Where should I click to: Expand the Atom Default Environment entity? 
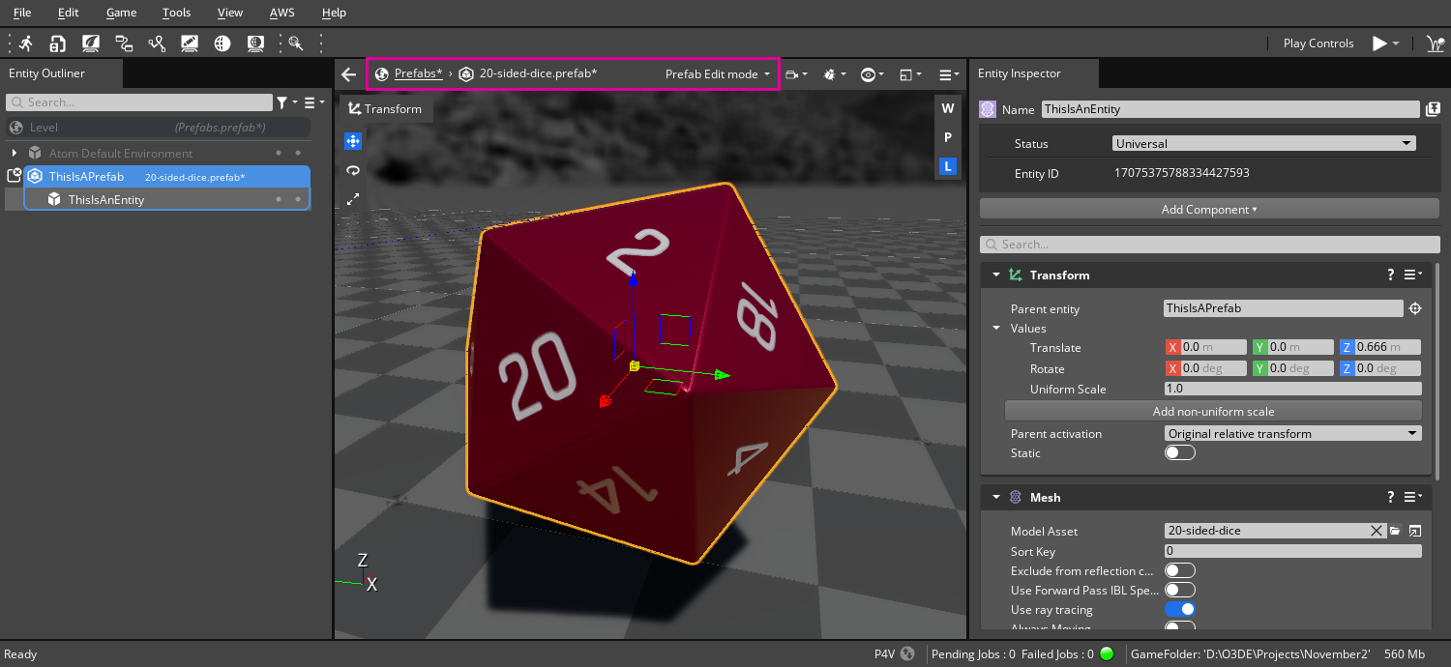click(x=15, y=153)
